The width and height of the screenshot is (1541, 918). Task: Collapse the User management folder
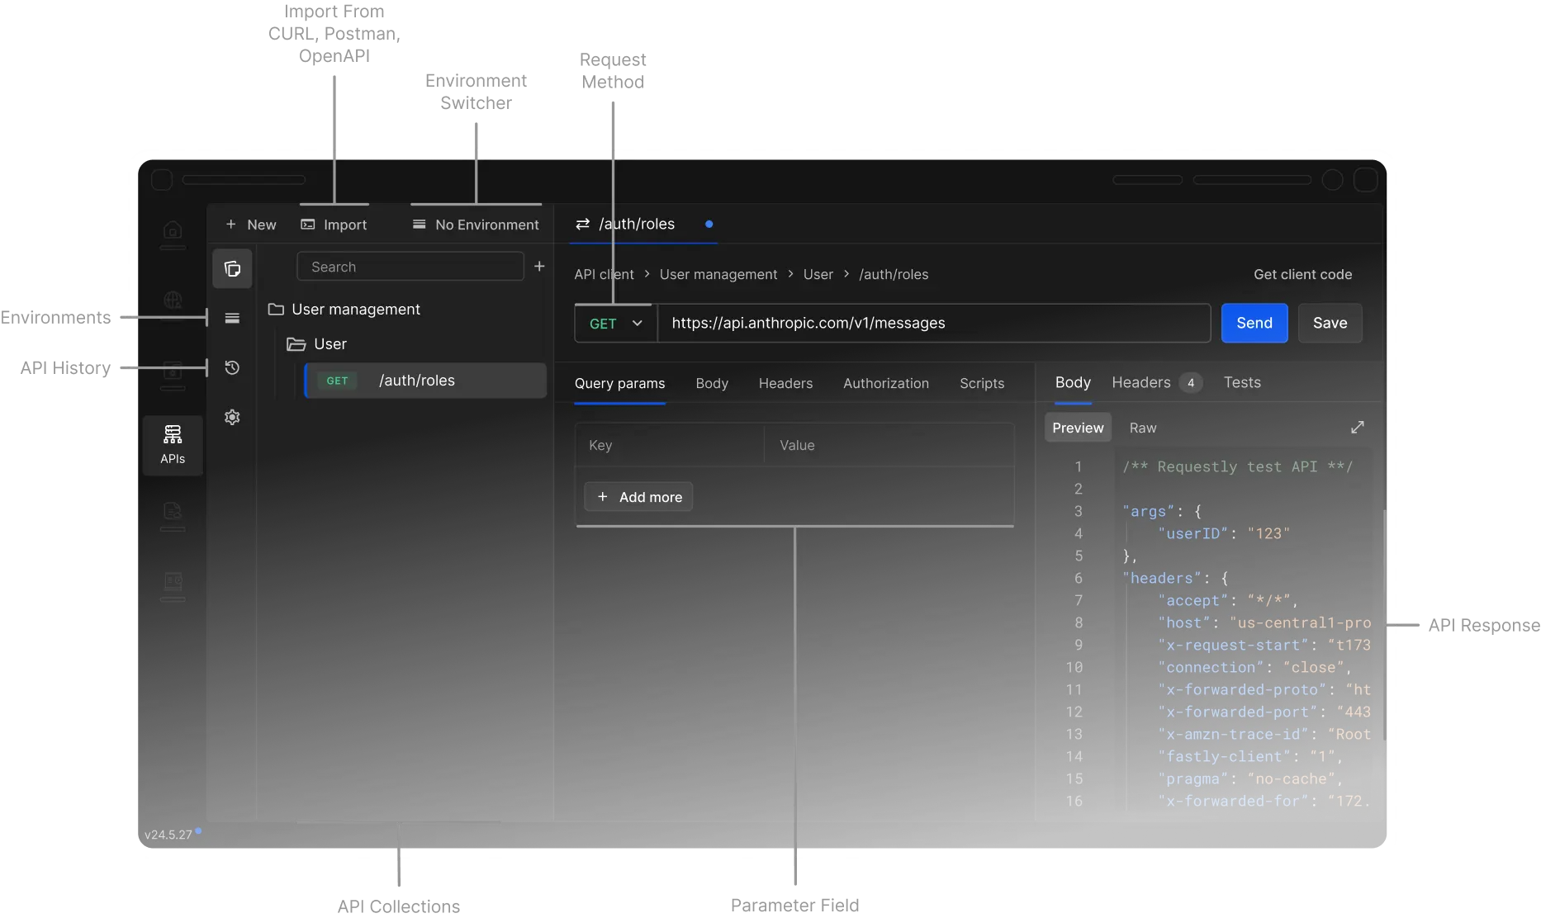click(355, 309)
